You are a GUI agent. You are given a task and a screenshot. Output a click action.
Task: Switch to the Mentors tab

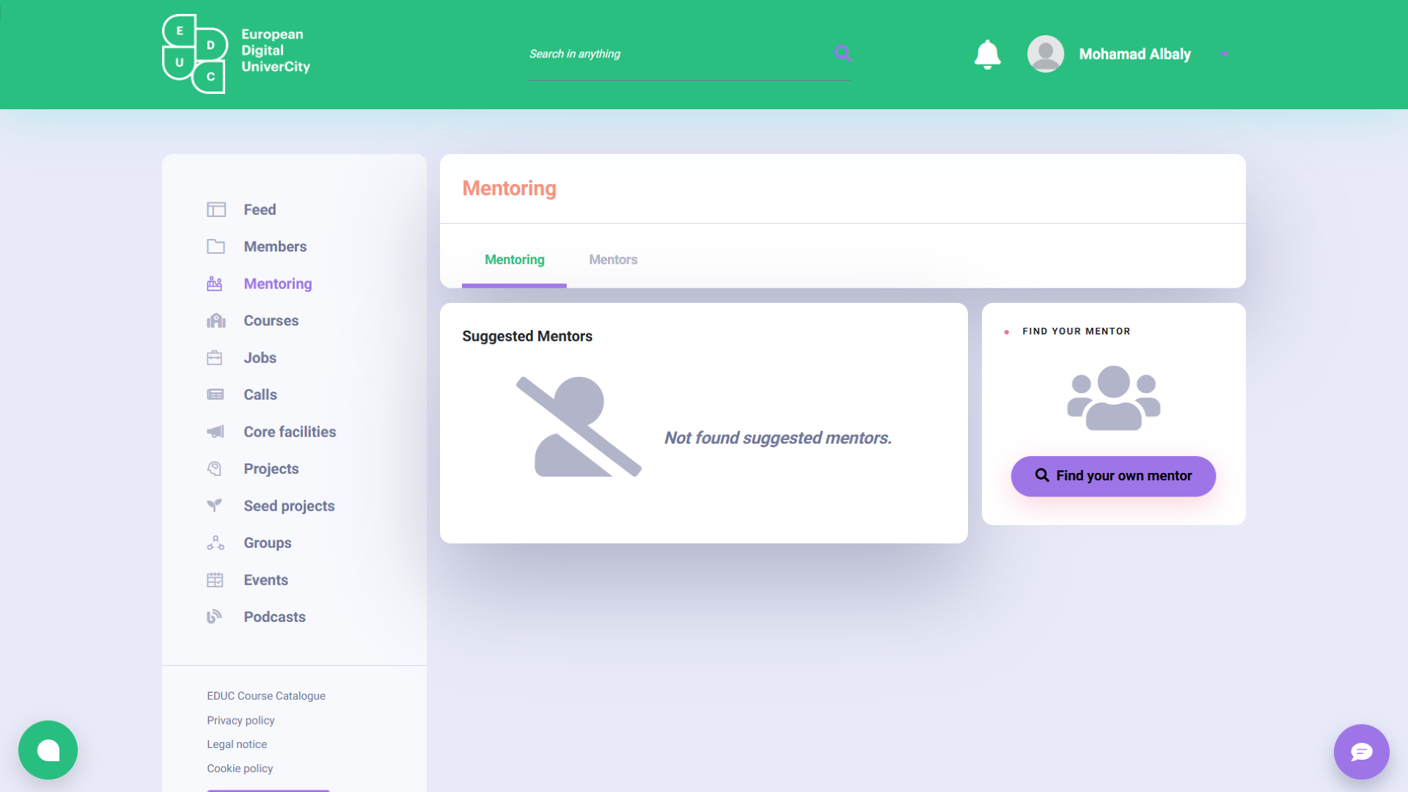tap(613, 260)
